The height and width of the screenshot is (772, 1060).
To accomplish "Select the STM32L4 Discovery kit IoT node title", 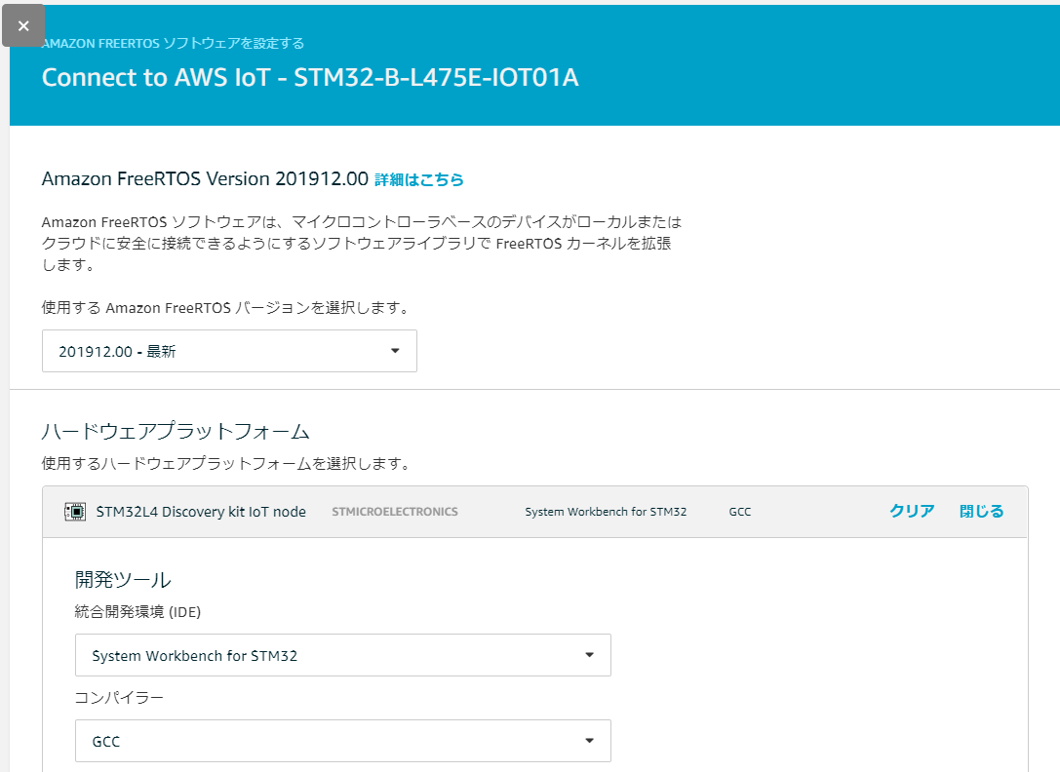I will (x=201, y=512).
